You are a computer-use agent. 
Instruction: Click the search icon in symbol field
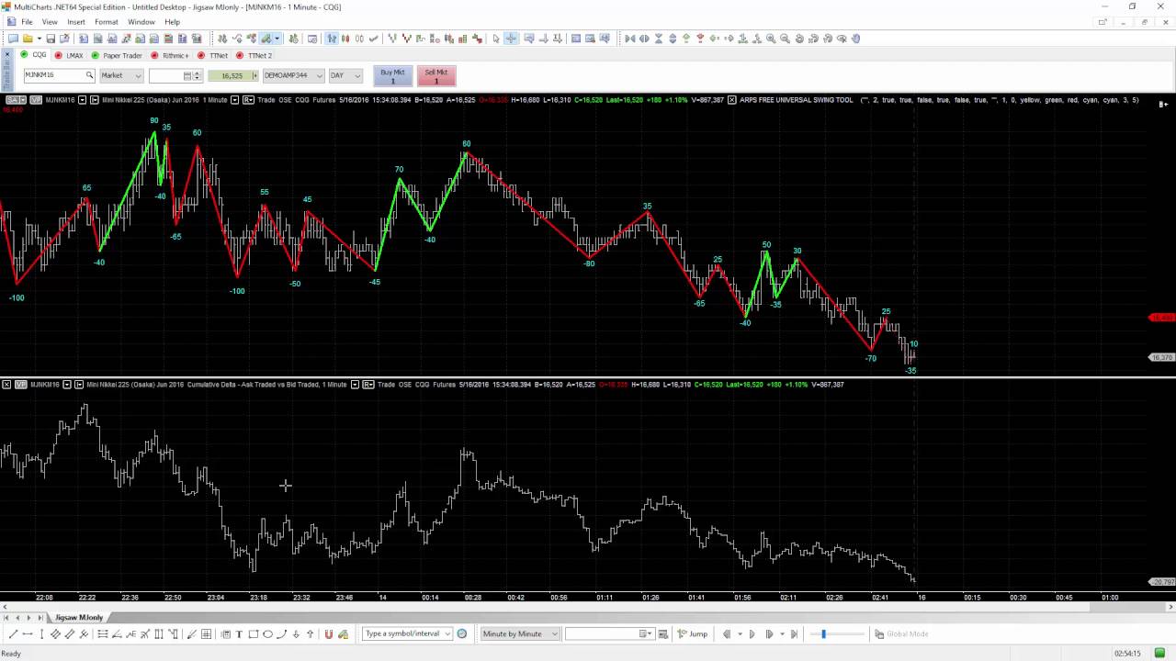coord(89,75)
